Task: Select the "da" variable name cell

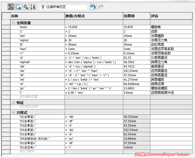Action: tap(38, 71)
